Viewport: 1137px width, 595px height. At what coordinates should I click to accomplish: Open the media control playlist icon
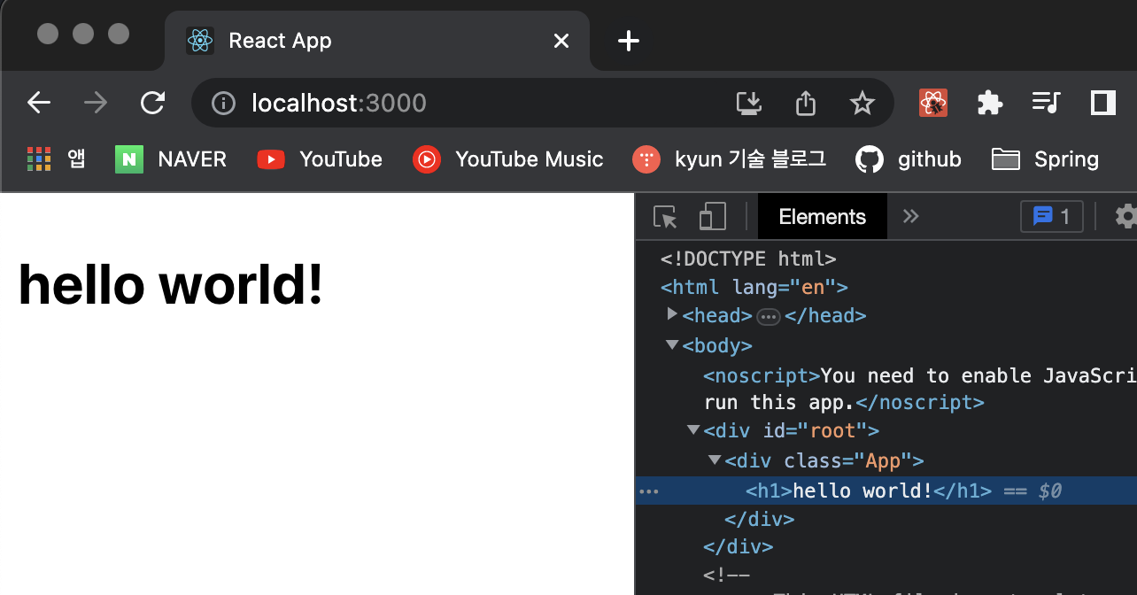tap(1046, 104)
